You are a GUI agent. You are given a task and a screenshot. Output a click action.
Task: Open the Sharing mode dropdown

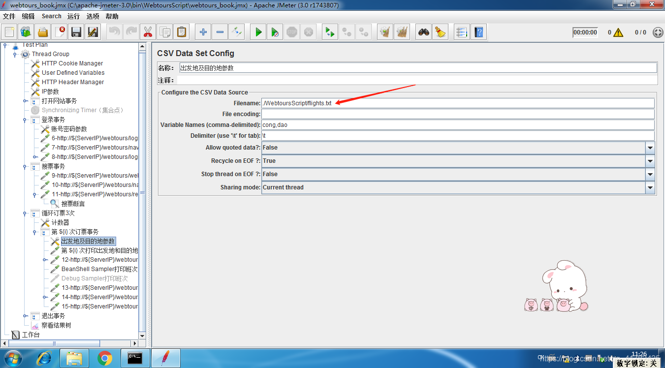tap(650, 187)
